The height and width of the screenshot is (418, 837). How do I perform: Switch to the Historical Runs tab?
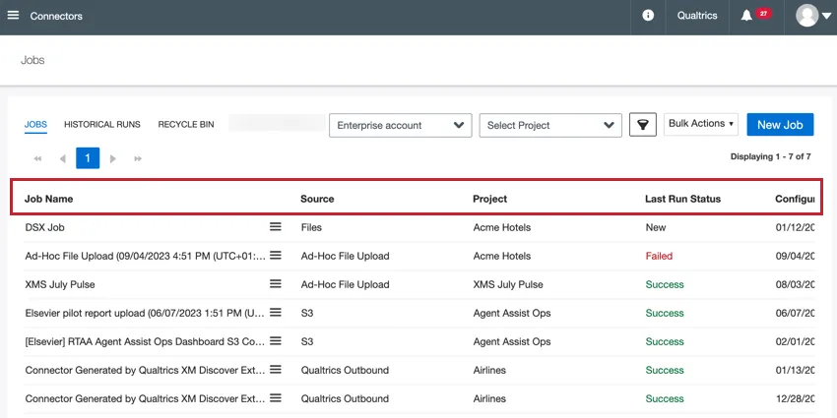[102, 125]
